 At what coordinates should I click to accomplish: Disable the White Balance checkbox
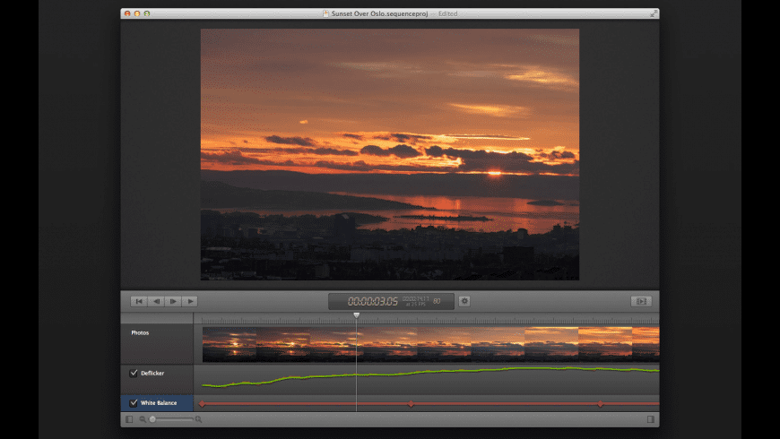(134, 403)
